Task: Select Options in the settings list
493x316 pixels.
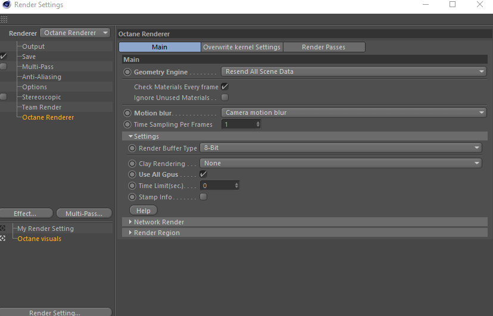Action: pos(35,87)
